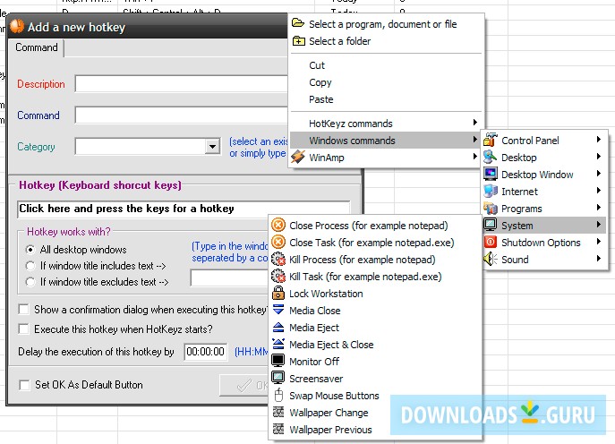Click the Desktop submenu icon
This screenshot has width=615, height=444.
click(491, 157)
